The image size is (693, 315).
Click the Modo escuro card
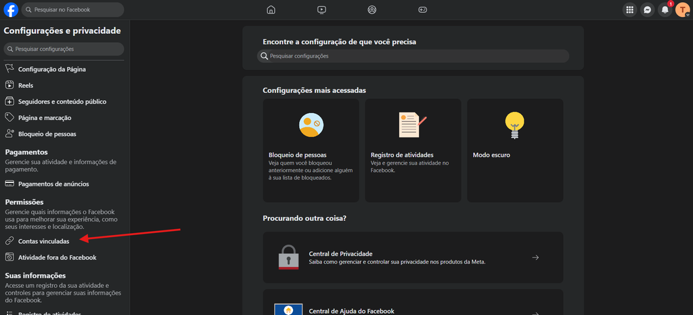(x=515, y=150)
